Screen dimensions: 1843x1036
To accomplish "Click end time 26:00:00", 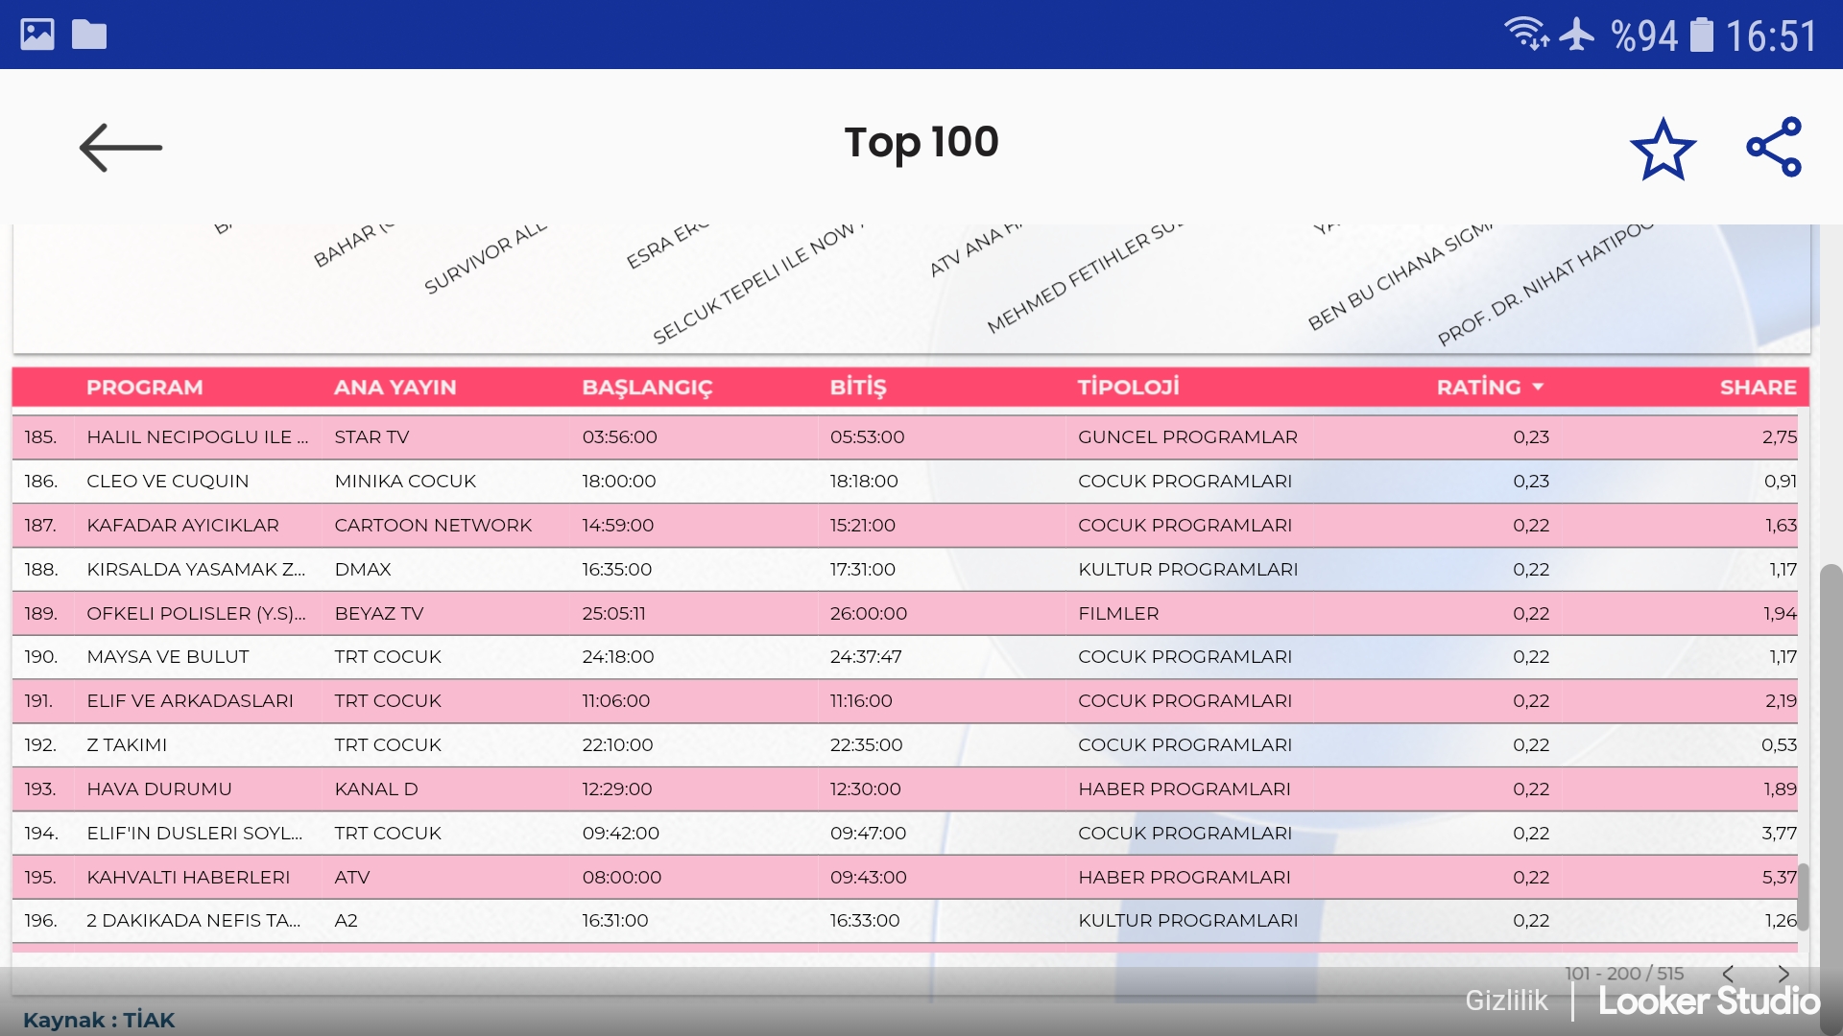I will pyautogui.click(x=868, y=613).
